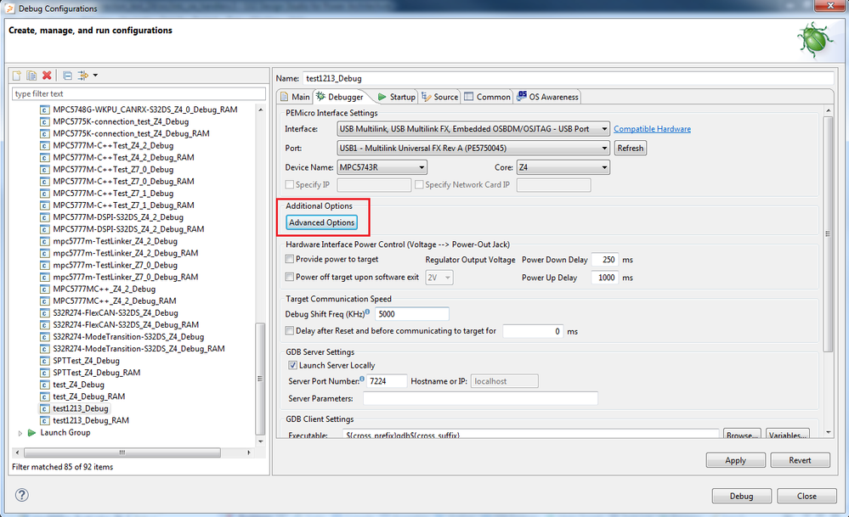Click the Close button at bottom
This screenshot has height=517, width=849.
pos(807,496)
